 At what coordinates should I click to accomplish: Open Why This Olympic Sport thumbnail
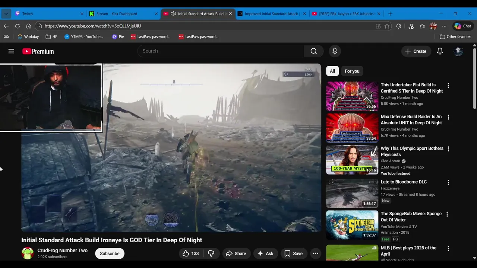click(352, 160)
